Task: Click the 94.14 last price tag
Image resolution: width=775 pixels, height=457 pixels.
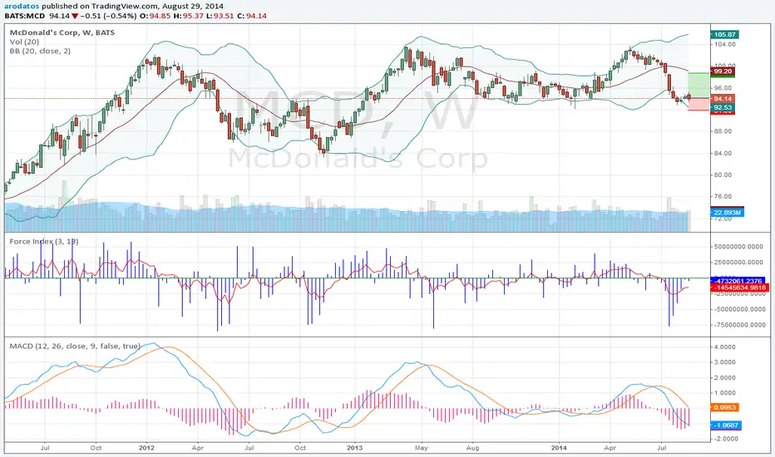Action: tap(723, 99)
